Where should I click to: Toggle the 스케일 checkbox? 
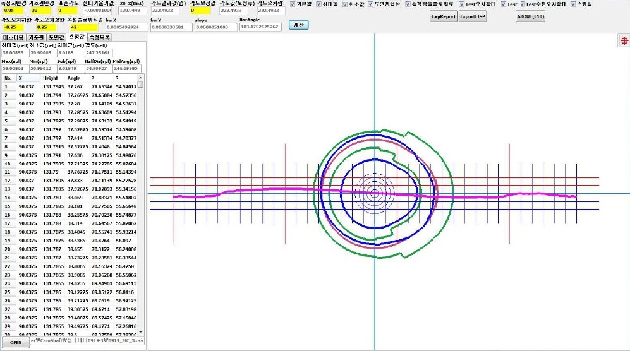(x=572, y=4)
